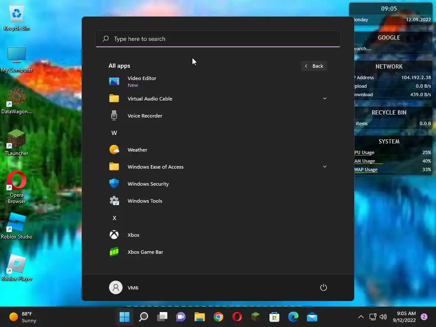The height and width of the screenshot is (327, 436).
Task: Click the SWAP Usage label in widget
Action: 366,169
